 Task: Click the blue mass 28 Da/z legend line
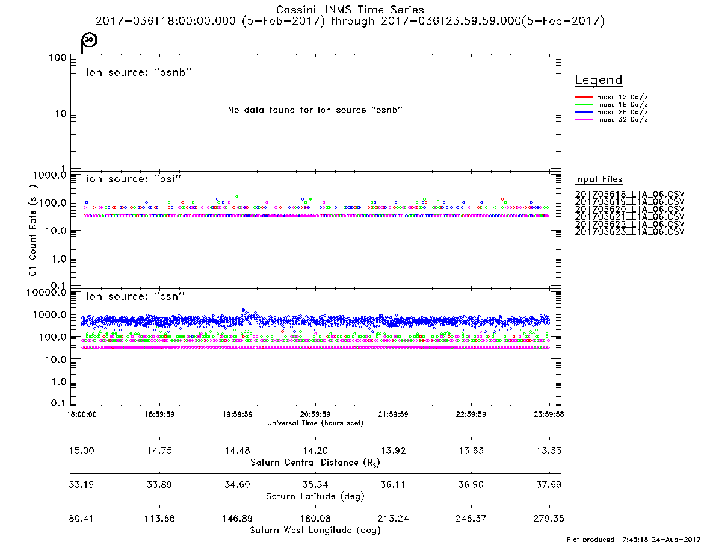(x=584, y=112)
